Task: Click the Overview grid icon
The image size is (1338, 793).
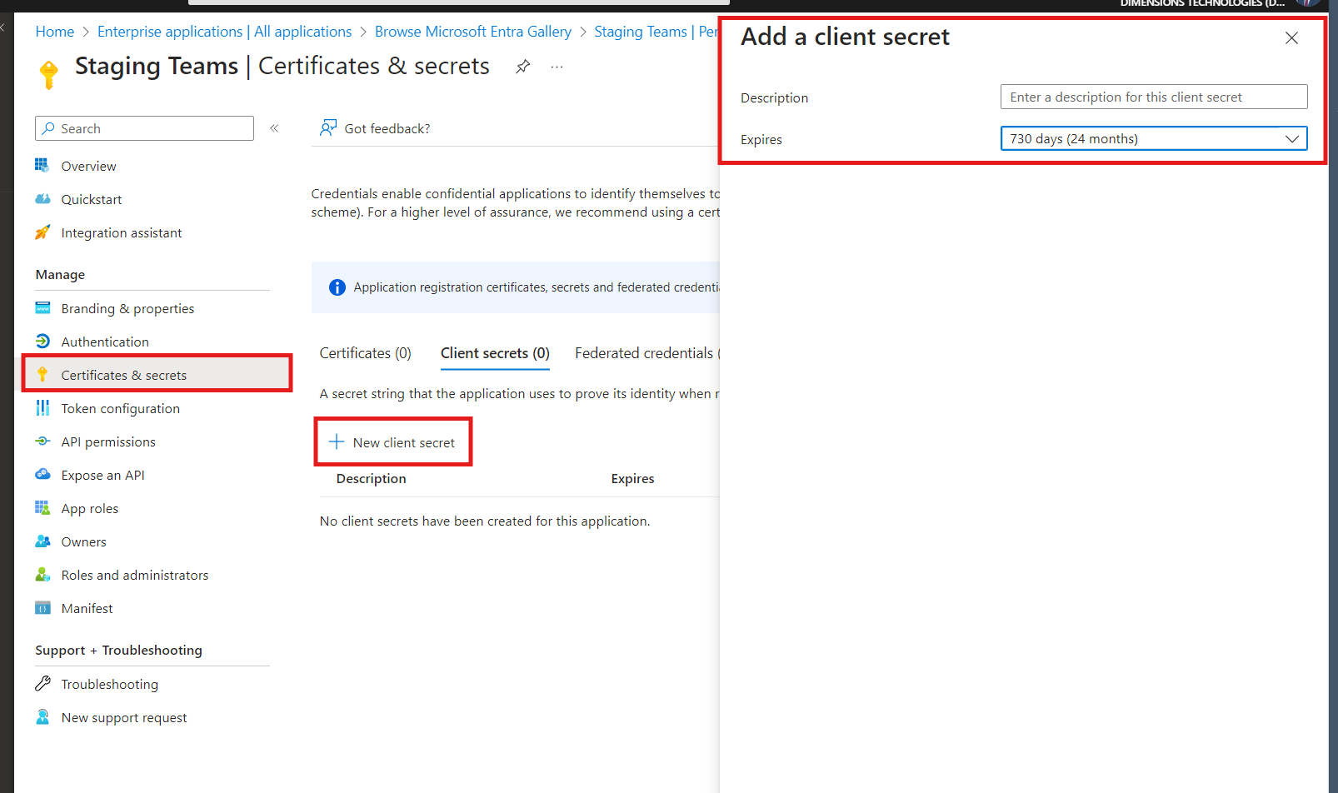Action: (x=42, y=165)
